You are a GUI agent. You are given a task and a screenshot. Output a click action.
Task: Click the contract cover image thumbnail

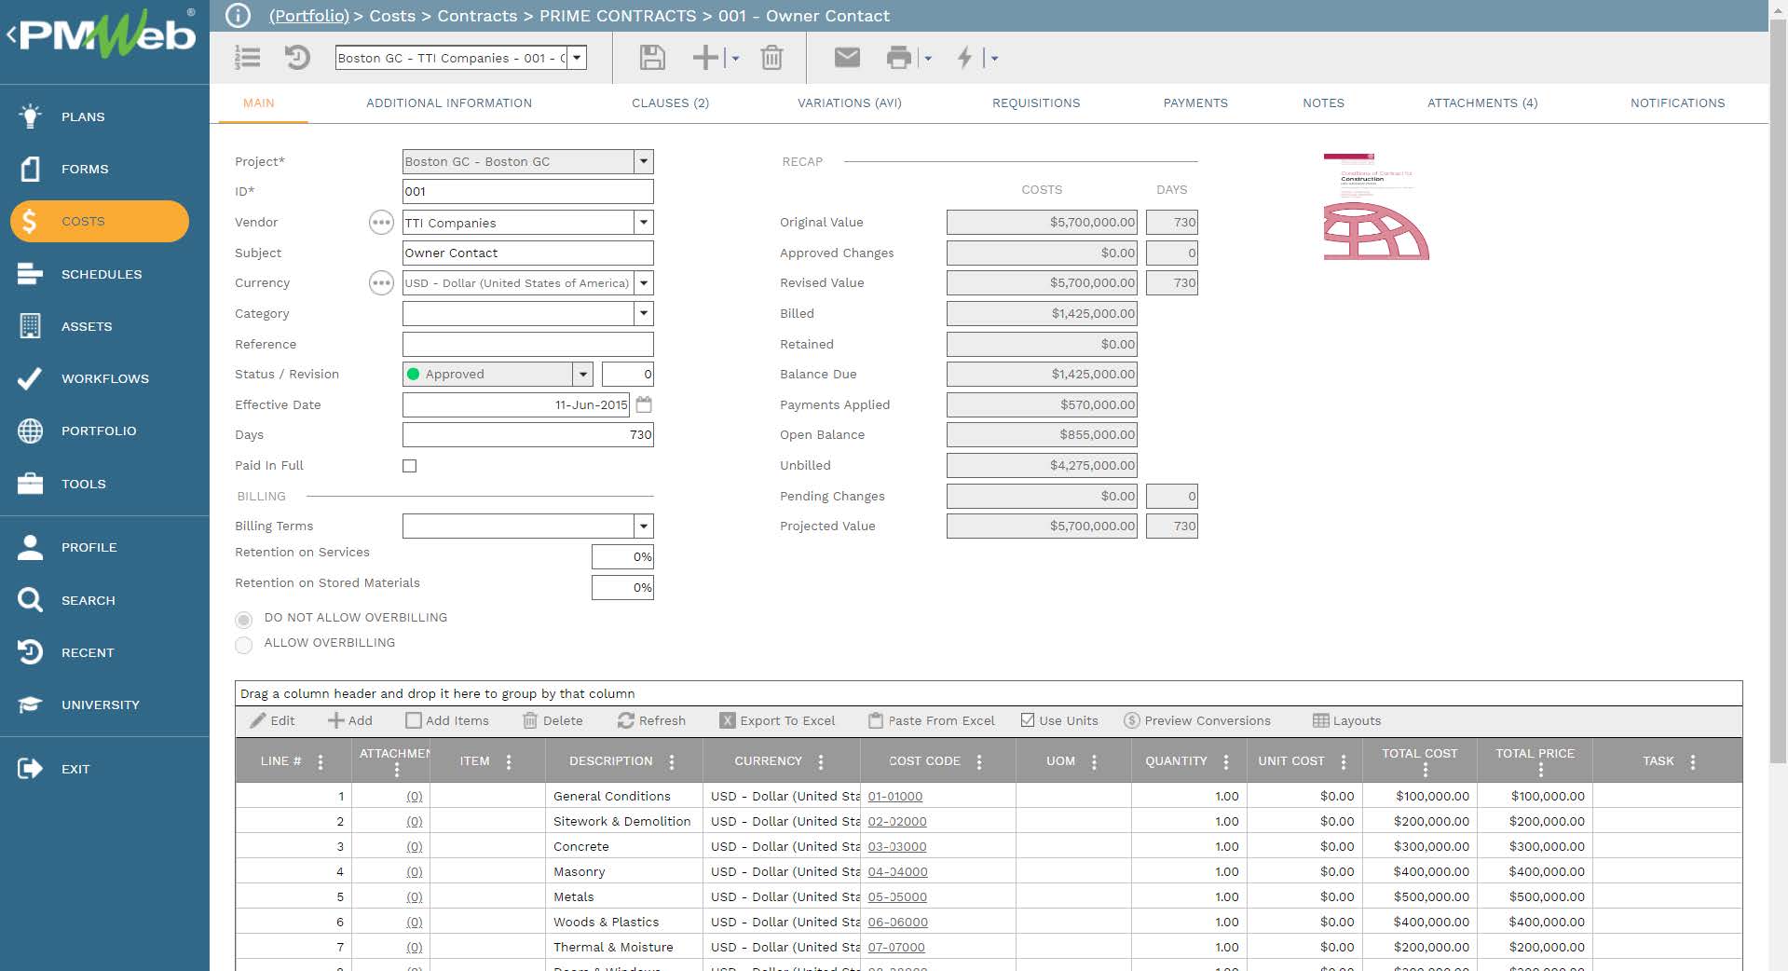pyautogui.click(x=1375, y=207)
